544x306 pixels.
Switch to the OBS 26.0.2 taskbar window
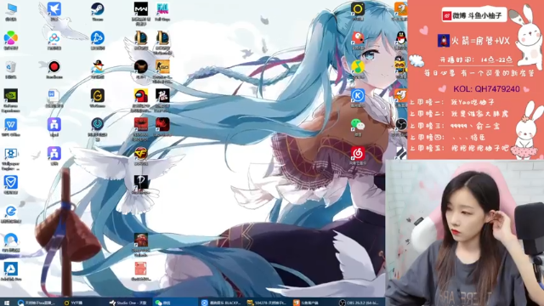click(359, 303)
